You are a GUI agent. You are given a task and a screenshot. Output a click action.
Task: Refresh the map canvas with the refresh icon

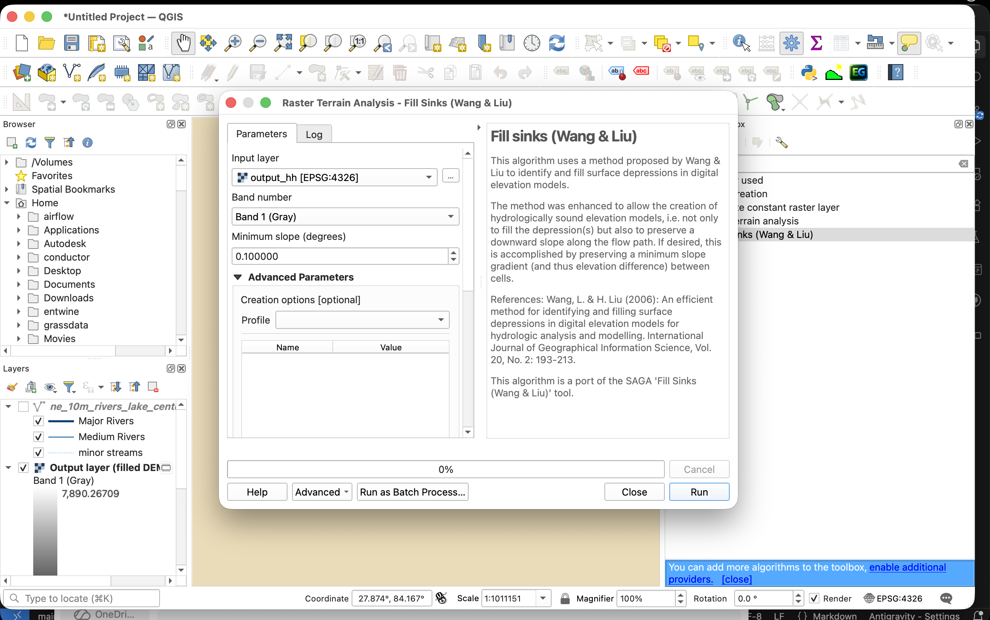coord(556,43)
